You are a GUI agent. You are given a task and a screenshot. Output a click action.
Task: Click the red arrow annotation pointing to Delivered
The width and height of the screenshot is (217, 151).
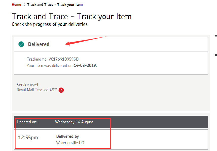(x=86, y=41)
